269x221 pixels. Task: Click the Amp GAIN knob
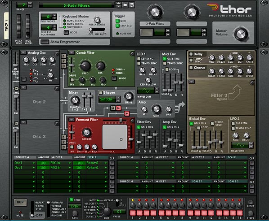156,109
